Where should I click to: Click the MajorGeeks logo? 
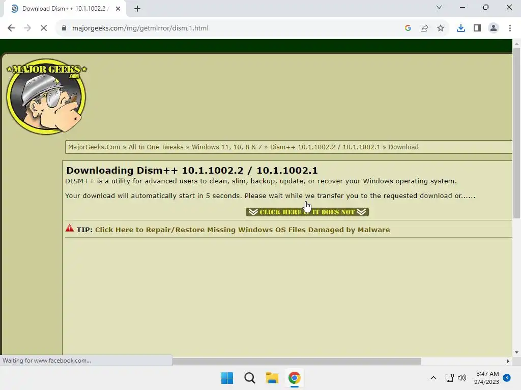[46, 96]
